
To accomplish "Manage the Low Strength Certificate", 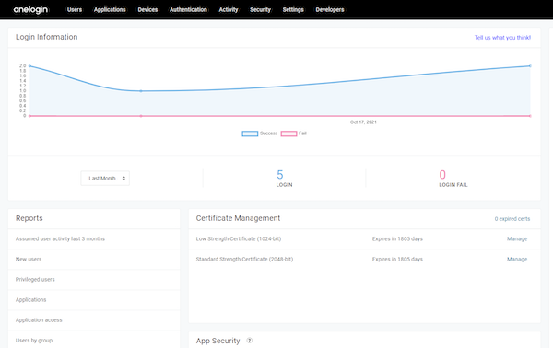I will 517,238.
